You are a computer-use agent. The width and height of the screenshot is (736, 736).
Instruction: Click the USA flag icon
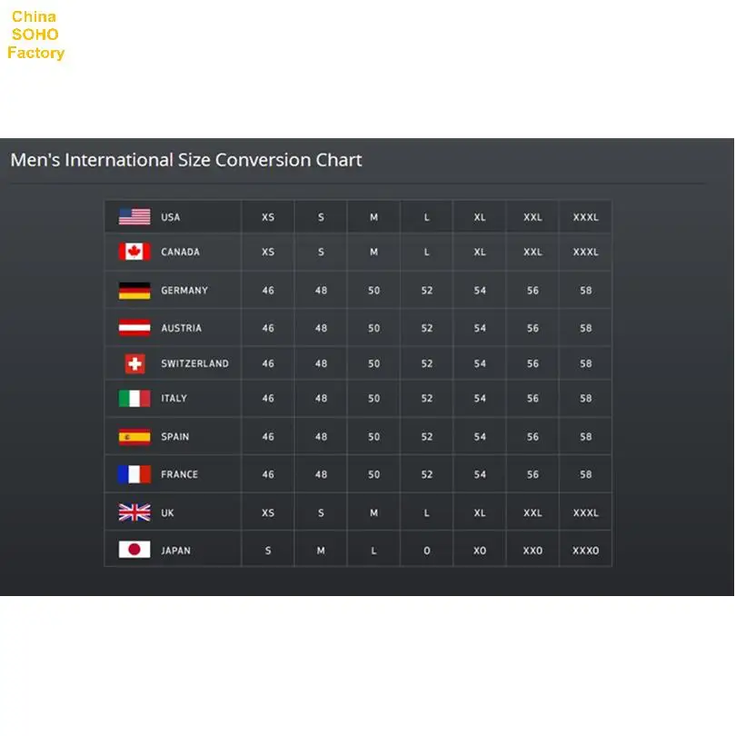[x=134, y=217]
